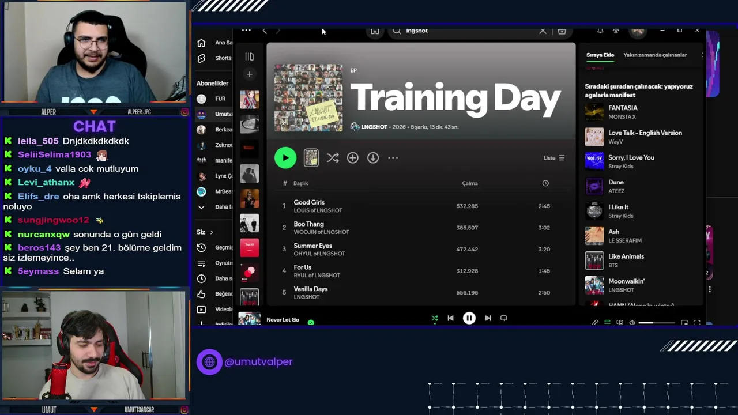
Task: Toggle repeat in the player bar
Action: [x=504, y=318]
